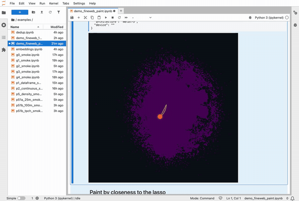Select p51a_25m_smok... notebook file
The height and width of the screenshot is (201, 299).
pos(37,100)
